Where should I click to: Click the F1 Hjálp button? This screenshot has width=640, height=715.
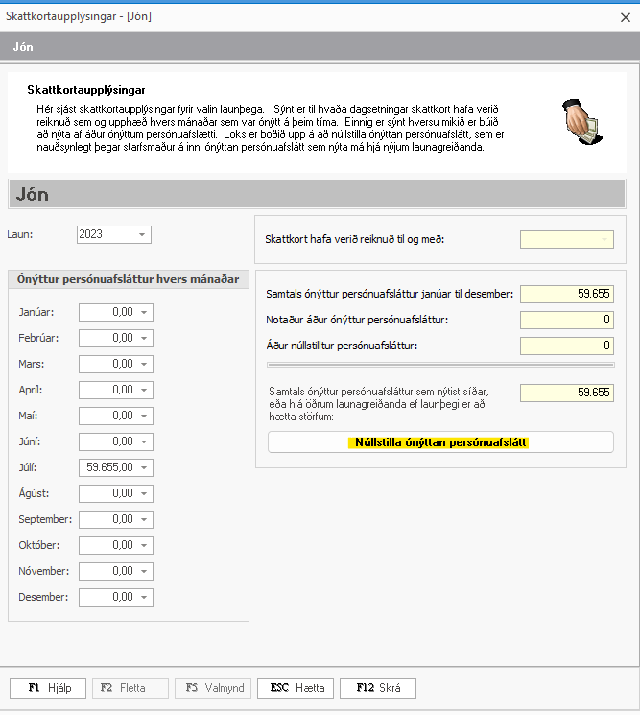48,688
